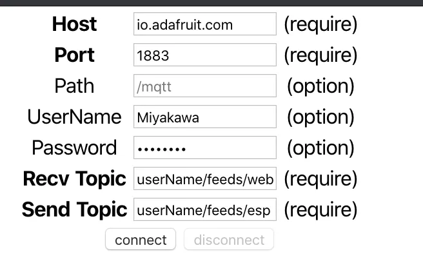Click the (option) note beside Password field
423x277 pixels.
point(320,148)
